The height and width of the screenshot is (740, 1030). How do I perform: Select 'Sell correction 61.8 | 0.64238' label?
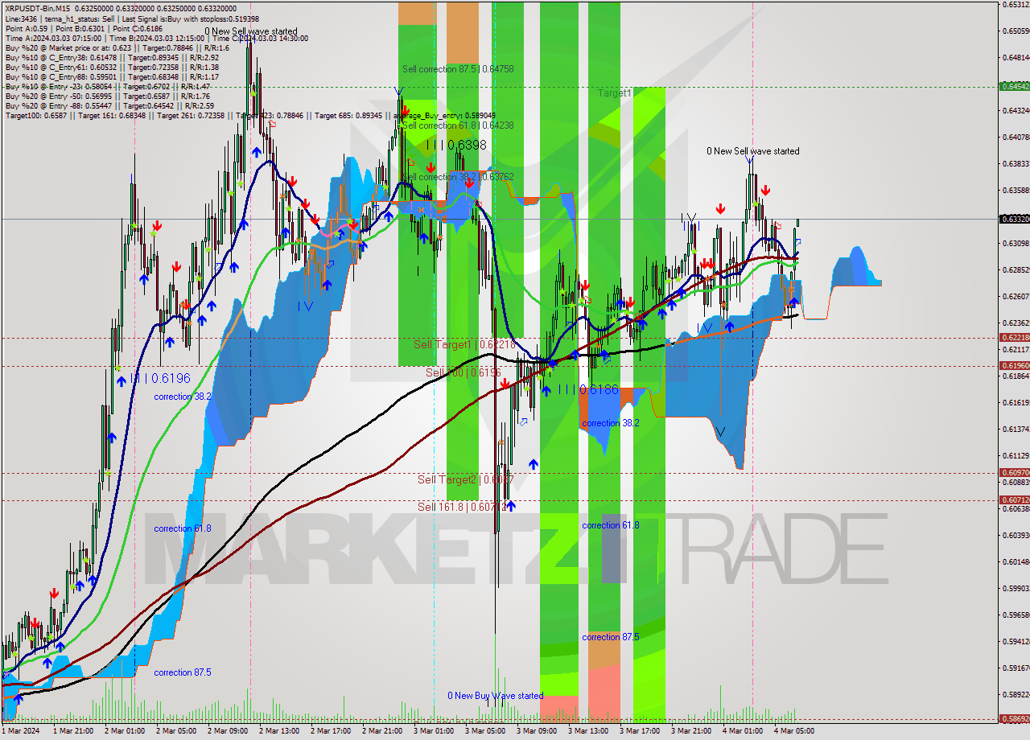[458, 125]
